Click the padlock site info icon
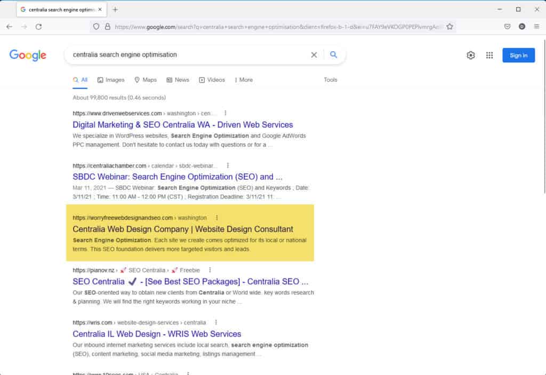 tap(108, 27)
